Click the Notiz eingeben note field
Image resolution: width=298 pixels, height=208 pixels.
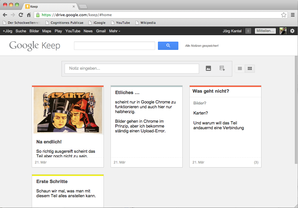click(132, 69)
